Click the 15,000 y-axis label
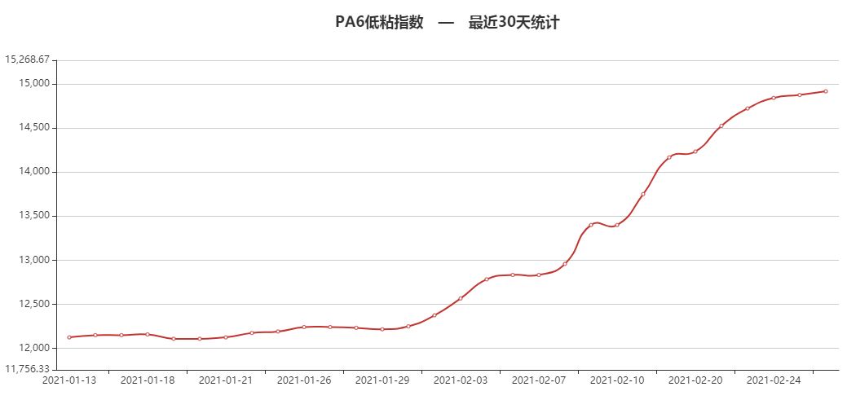 point(36,84)
